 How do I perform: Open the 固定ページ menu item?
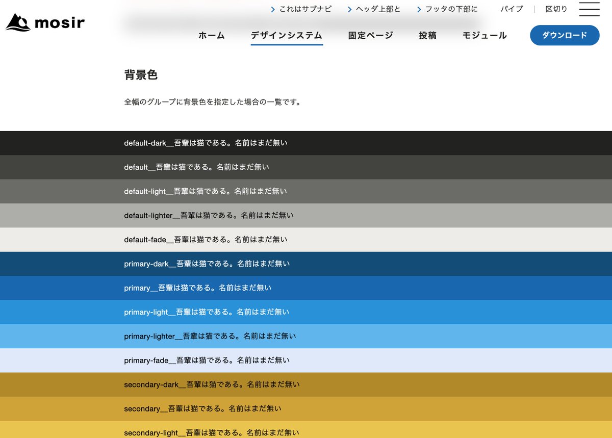point(370,35)
